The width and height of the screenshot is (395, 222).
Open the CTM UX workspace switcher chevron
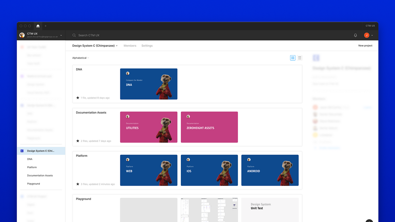[x=61, y=35]
